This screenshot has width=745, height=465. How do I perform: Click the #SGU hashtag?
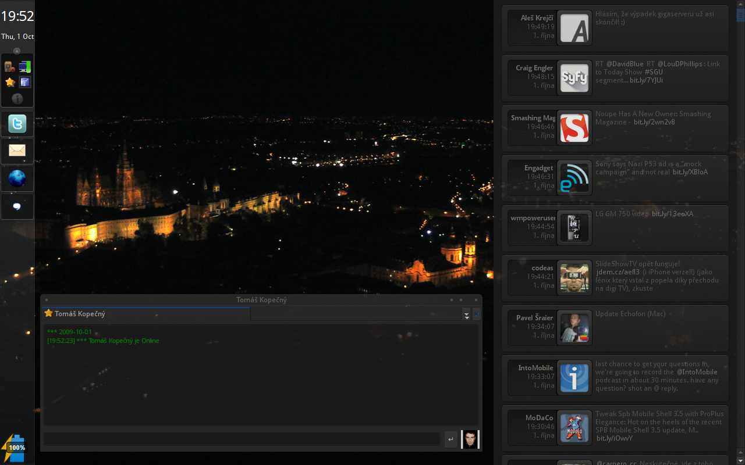click(x=654, y=72)
